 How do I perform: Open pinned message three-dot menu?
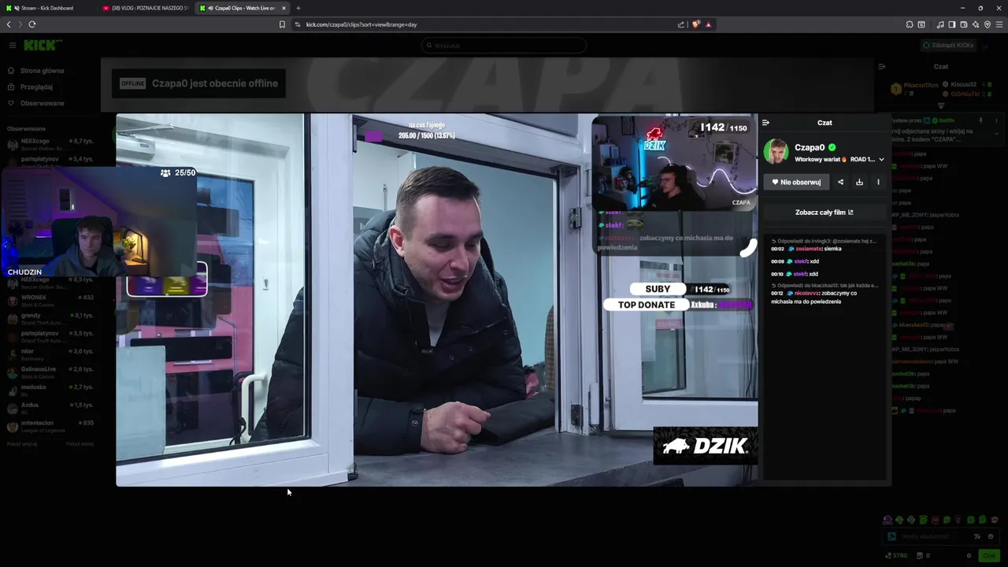click(x=996, y=120)
